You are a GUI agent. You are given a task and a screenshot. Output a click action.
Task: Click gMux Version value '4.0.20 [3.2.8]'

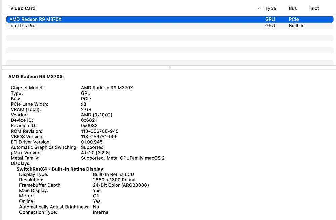pos(95,153)
